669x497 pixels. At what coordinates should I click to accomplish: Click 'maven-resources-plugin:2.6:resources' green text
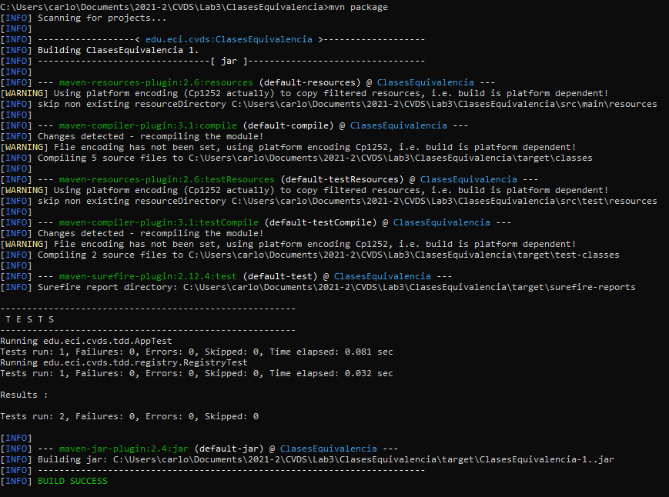click(x=156, y=82)
